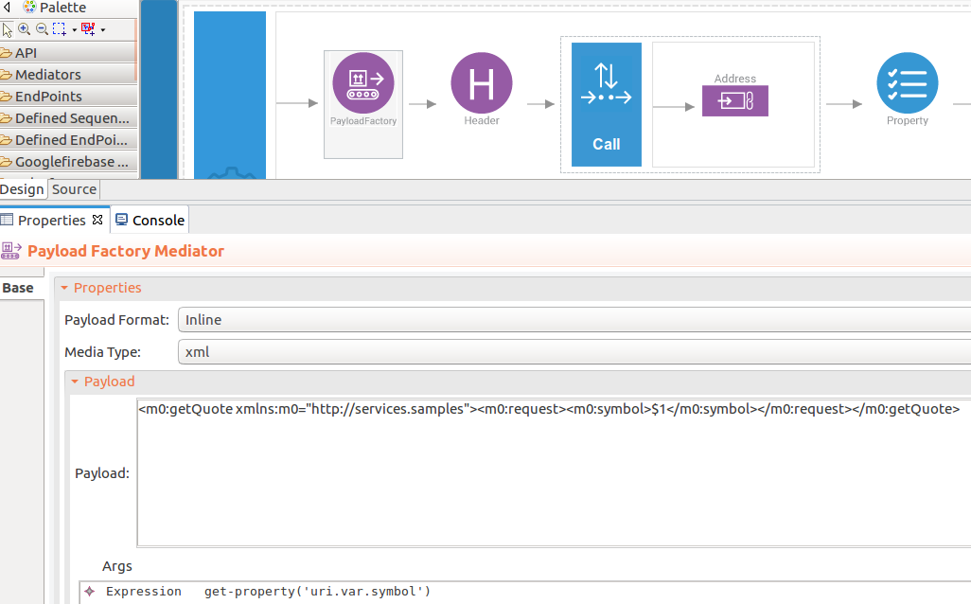Viewport: 971px width, 604px height.
Task: Collapse the Payload section
Action: [x=75, y=382]
